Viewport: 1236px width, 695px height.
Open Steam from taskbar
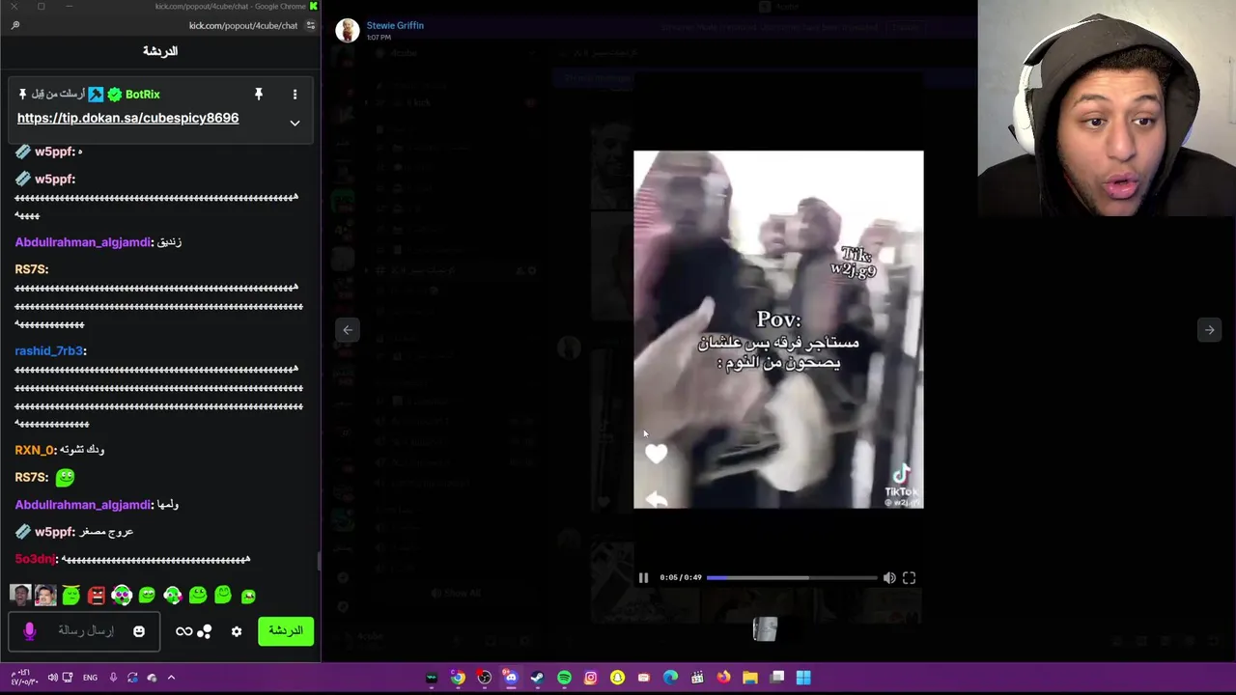pyautogui.click(x=537, y=678)
